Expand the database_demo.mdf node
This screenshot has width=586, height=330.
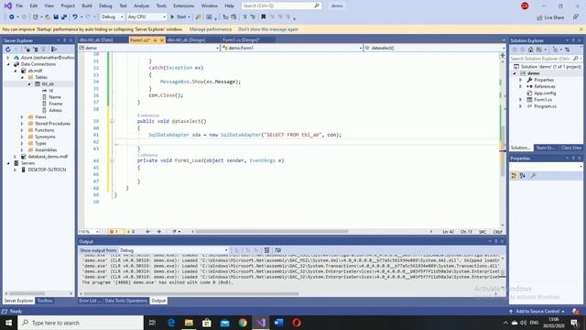pos(16,157)
